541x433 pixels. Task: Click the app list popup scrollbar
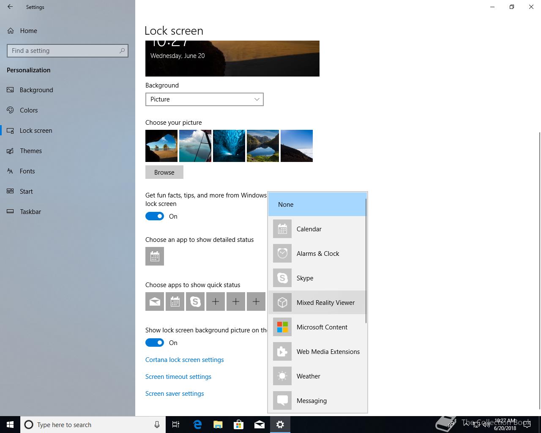pos(366,261)
